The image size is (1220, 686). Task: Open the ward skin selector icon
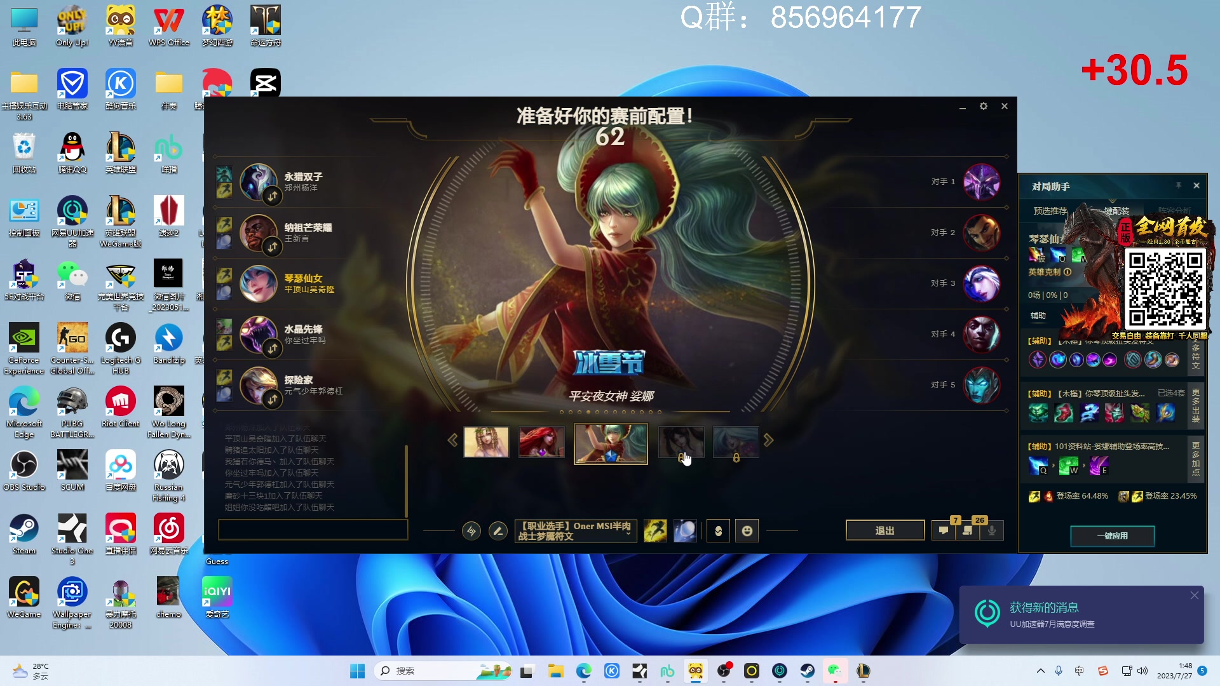point(719,530)
